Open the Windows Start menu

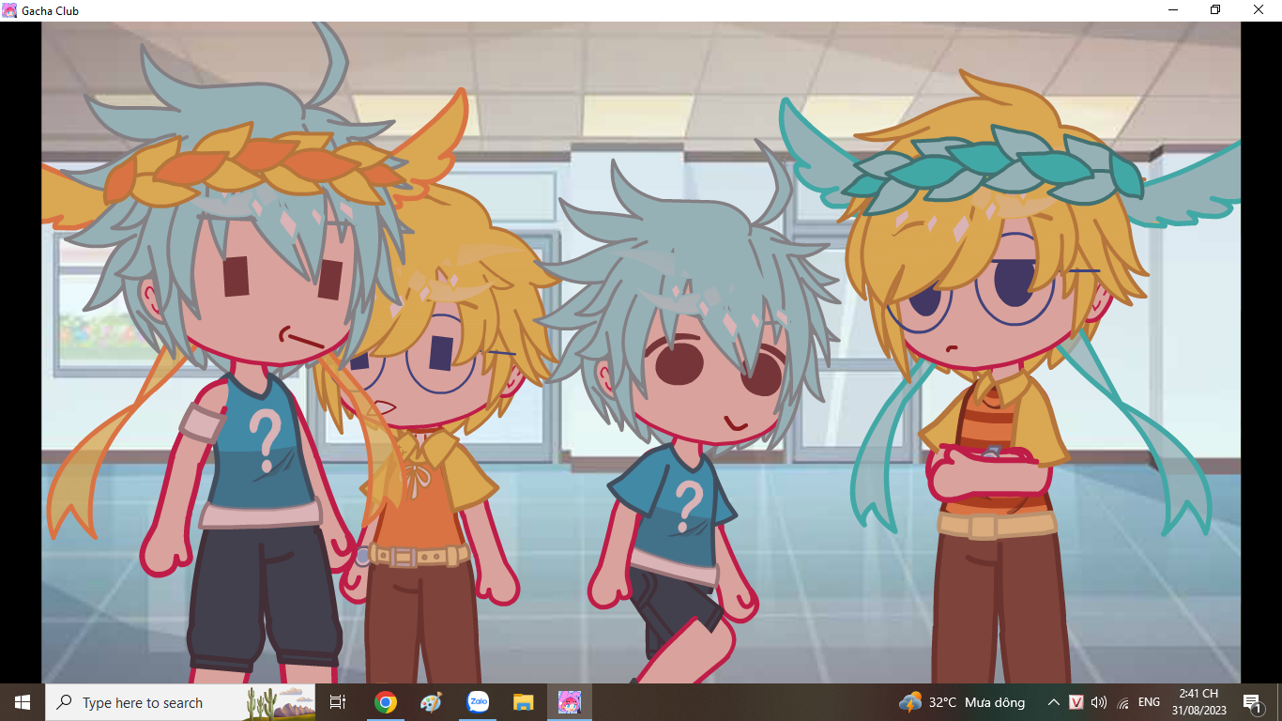click(22, 702)
